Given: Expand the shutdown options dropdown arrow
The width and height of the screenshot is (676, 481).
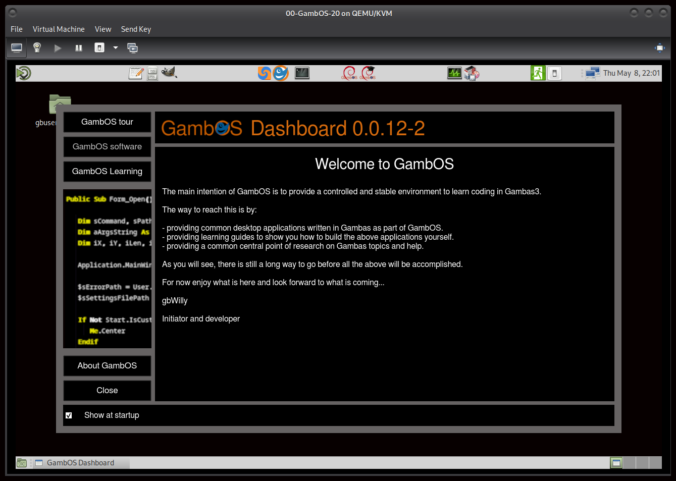Looking at the screenshot, I should tap(116, 48).
